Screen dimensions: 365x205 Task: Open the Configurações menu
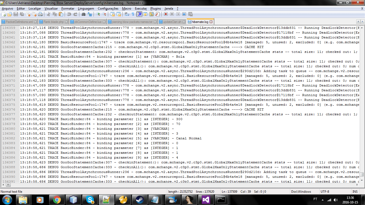[x=108, y=9]
